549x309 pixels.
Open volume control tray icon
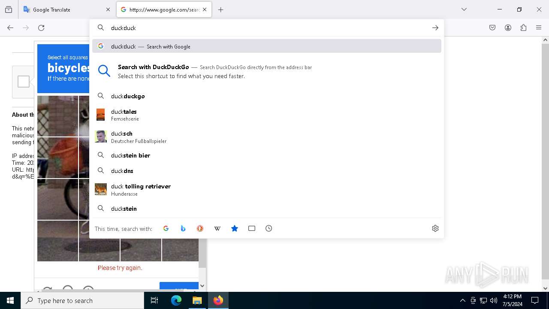(494, 300)
